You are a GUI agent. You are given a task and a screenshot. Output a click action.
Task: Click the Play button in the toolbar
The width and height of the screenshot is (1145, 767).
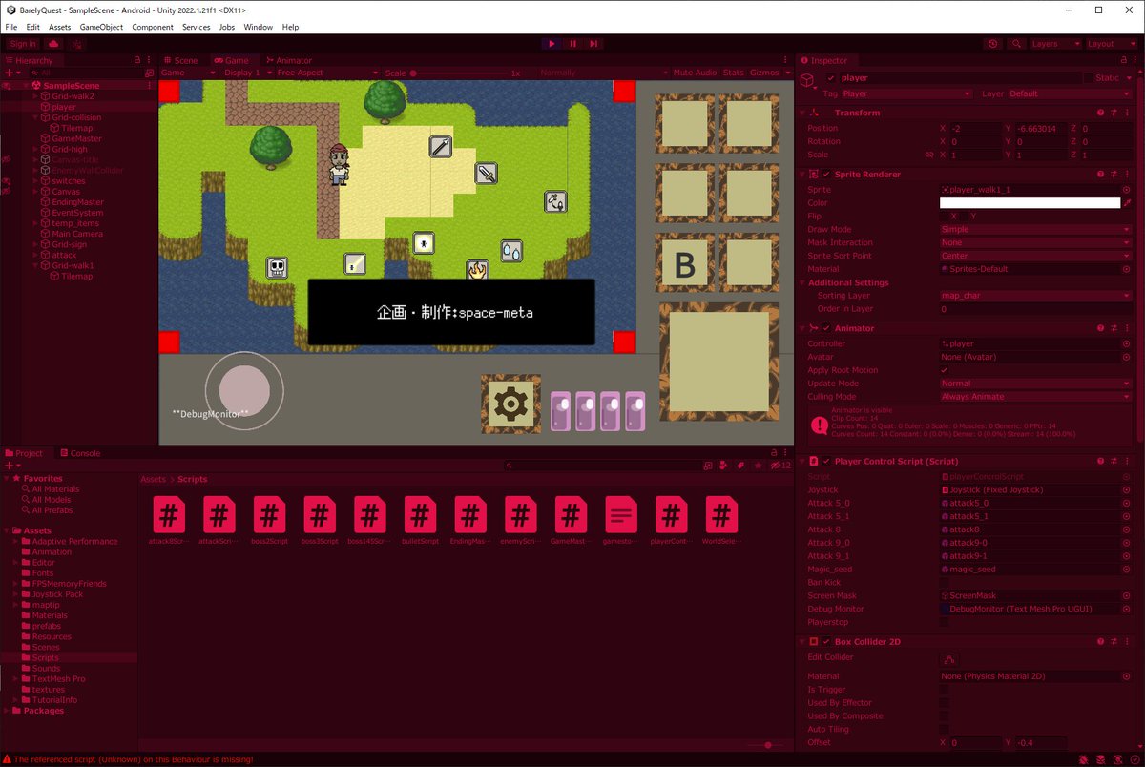(x=552, y=44)
